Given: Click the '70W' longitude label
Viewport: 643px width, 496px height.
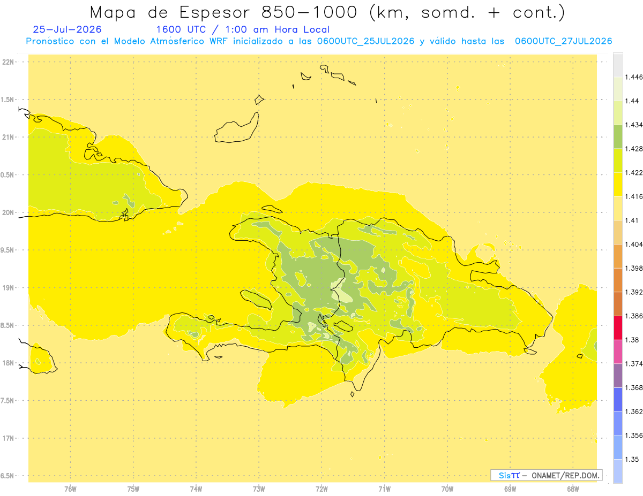Looking at the screenshot, I should click(447, 489).
